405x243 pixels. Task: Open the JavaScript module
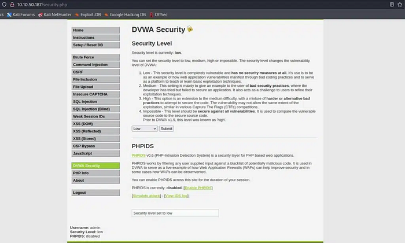(x=95, y=153)
